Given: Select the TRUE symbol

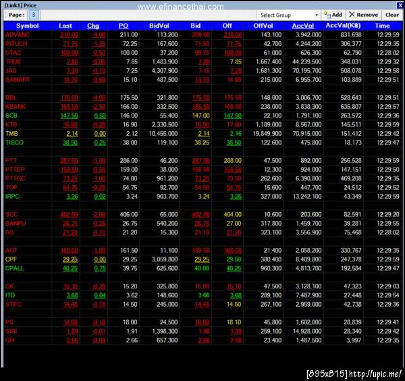Looking at the screenshot, I should click(13, 61).
